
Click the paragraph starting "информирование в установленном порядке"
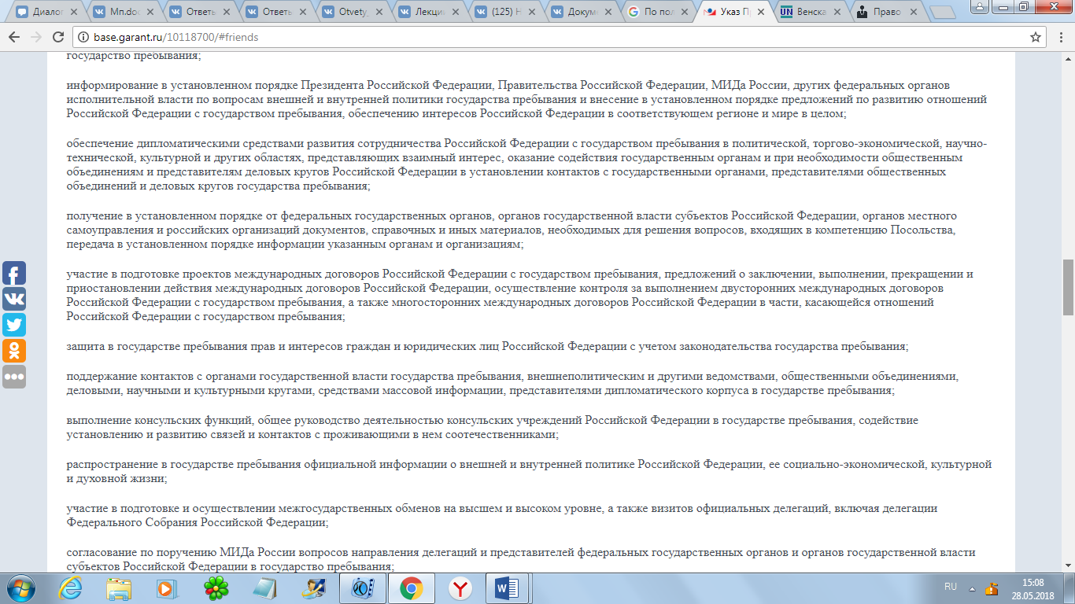(x=526, y=99)
